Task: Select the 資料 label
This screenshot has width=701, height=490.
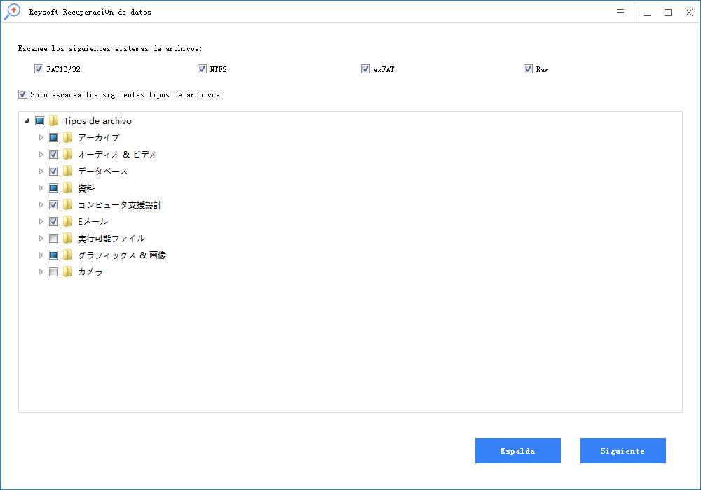Action: click(86, 188)
